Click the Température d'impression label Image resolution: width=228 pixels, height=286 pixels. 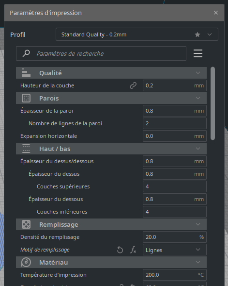coord(53,275)
